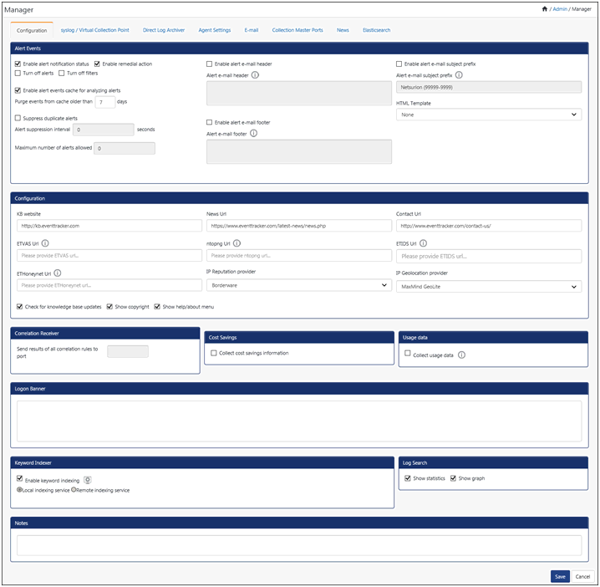
Task: Open HTML Template dropdown
Action: pos(489,115)
